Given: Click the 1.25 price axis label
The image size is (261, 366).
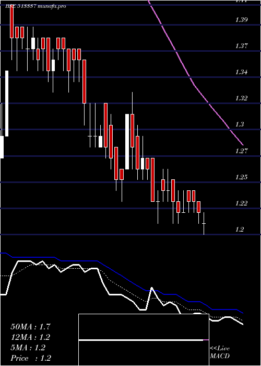Looking at the screenshot, I should (x=241, y=177).
